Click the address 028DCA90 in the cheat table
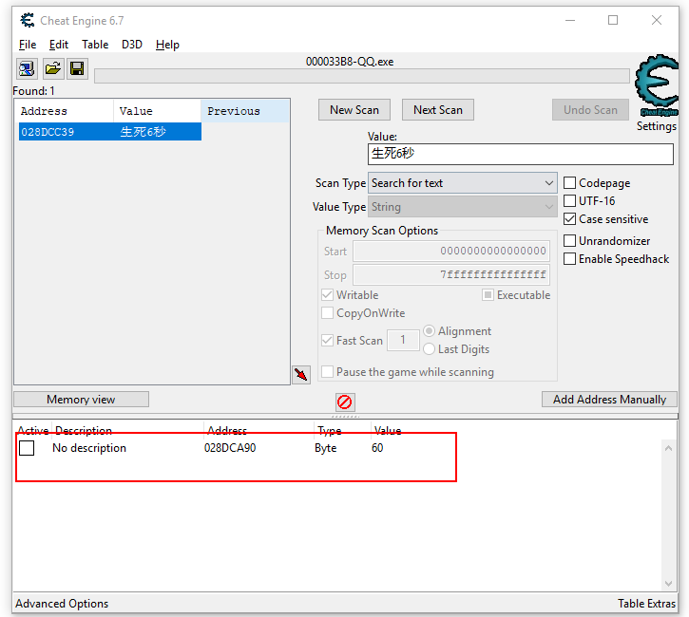 point(230,448)
